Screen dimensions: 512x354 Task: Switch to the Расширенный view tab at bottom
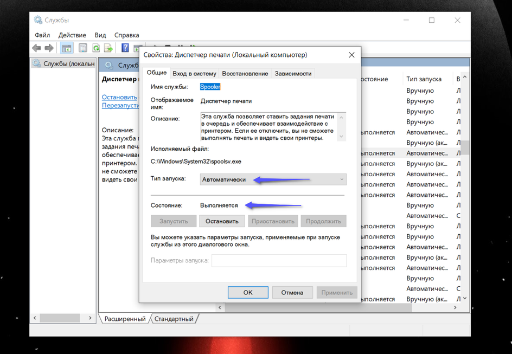(x=125, y=319)
